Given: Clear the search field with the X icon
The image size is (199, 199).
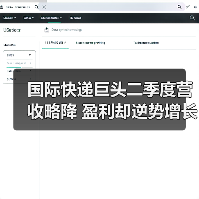Looking at the screenshot, I should tap(44, 7).
